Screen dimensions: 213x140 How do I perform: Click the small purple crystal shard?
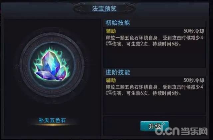pos(61,74)
